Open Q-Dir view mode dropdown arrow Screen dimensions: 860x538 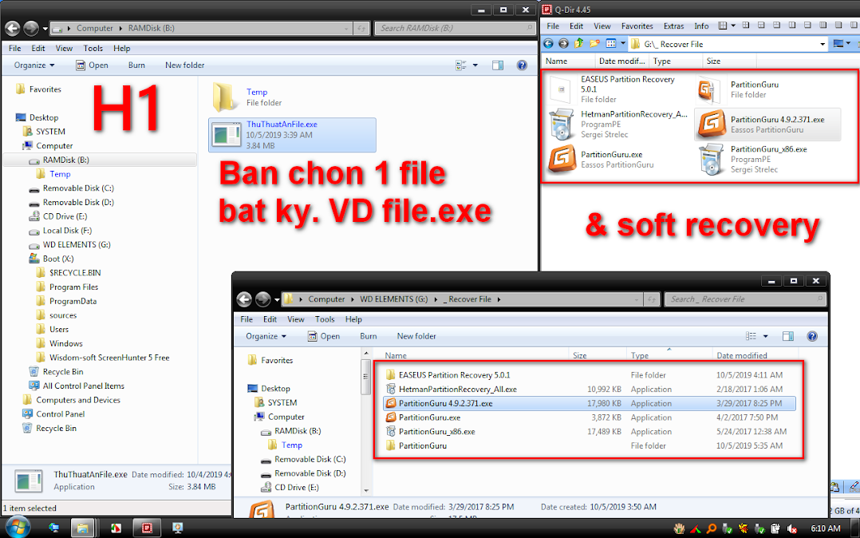[x=623, y=43]
